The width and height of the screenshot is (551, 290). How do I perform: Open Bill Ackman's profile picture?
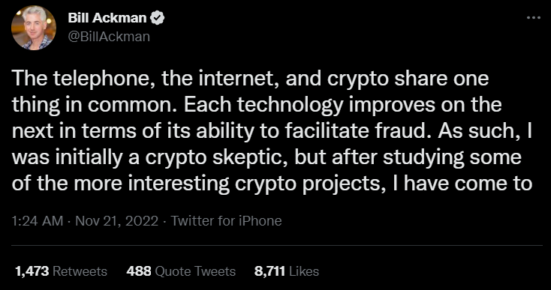point(34,28)
